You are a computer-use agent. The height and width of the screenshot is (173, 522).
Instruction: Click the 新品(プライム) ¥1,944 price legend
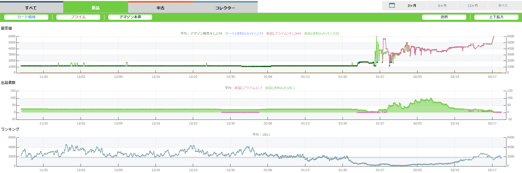point(284,34)
